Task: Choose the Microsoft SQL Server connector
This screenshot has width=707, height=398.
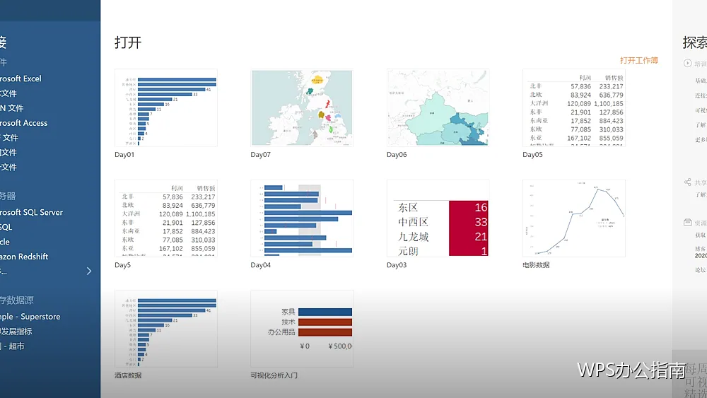Action: pyautogui.click(x=32, y=212)
